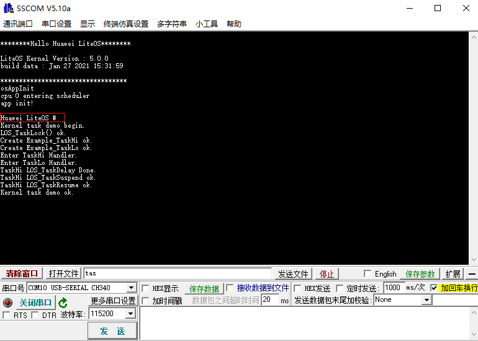Viewport: 478px width, 341px height.
Task: Click the 关闭串口 button
Action: (x=35, y=303)
